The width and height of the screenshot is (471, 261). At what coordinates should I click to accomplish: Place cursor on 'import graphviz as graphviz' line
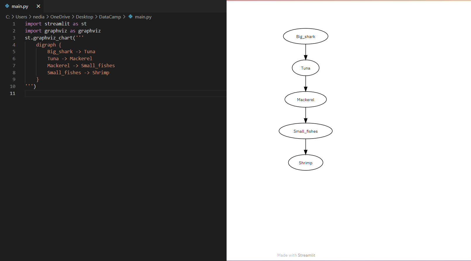click(x=63, y=31)
